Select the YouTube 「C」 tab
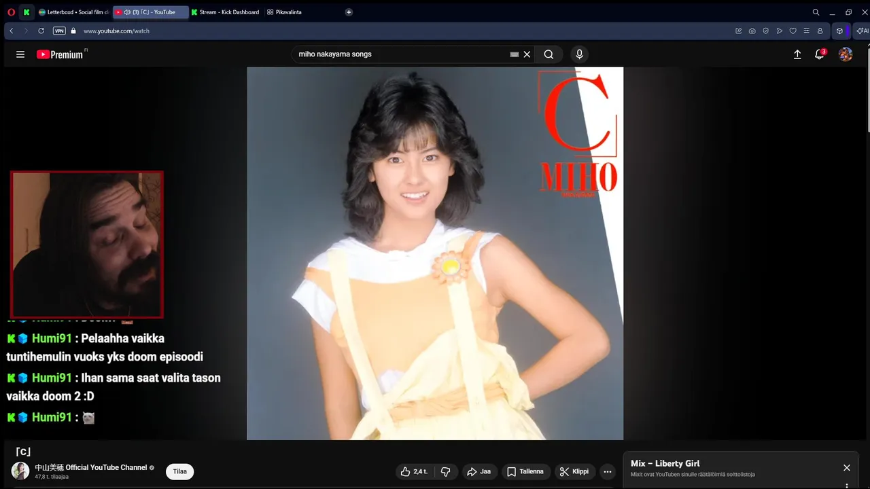 pos(150,12)
